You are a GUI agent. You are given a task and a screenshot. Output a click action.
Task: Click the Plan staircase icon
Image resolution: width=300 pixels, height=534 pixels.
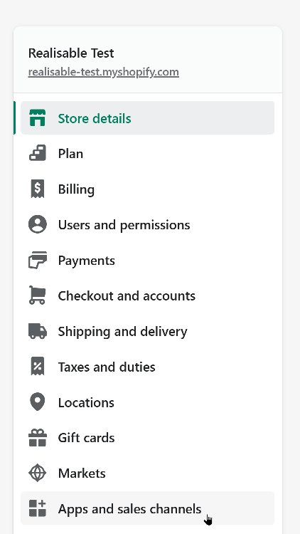point(38,153)
